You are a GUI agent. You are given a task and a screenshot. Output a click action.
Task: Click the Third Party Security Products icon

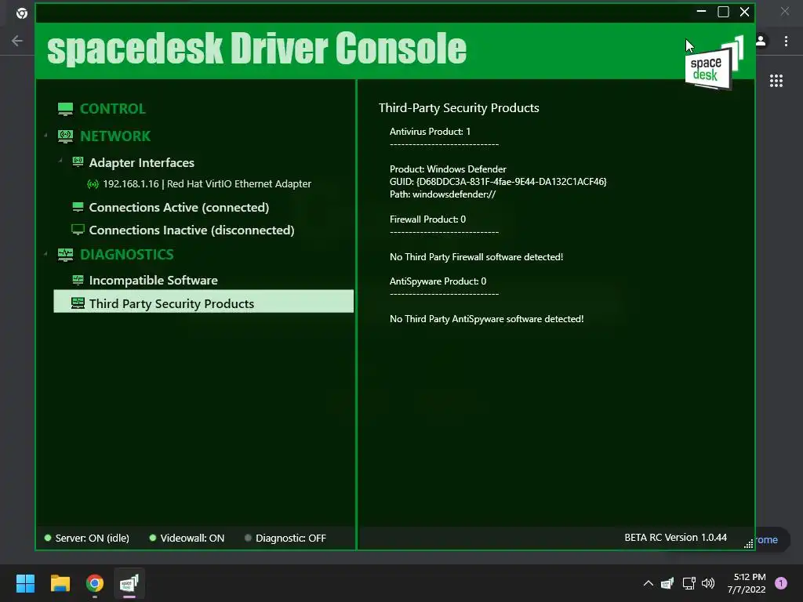78,303
